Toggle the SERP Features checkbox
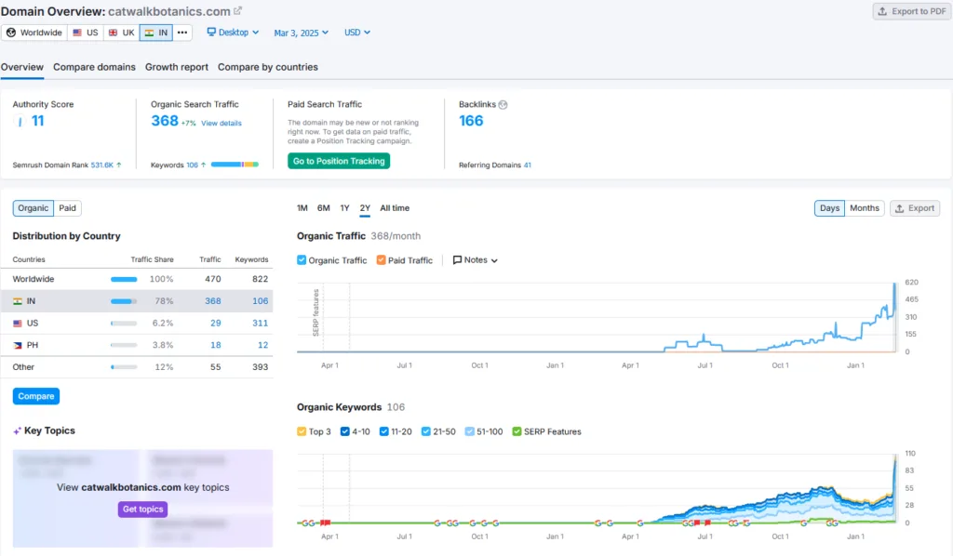Viewport: 953px width, 556px height. pos(517,431)
